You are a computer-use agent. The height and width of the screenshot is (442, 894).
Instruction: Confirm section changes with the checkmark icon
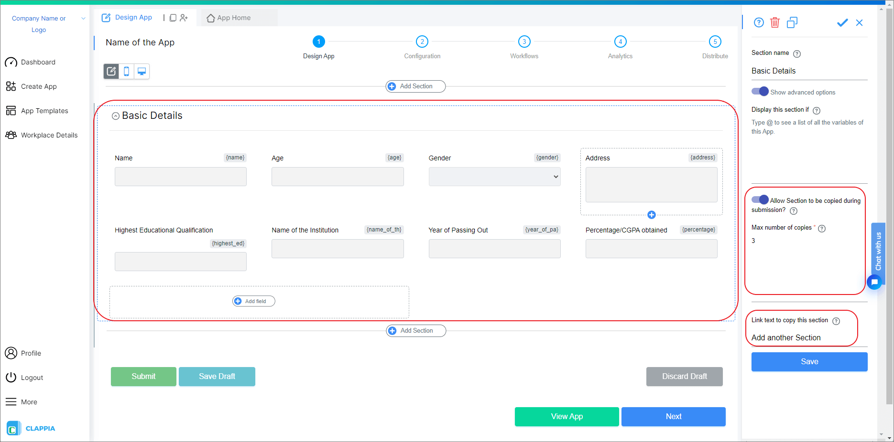[842, 22]
